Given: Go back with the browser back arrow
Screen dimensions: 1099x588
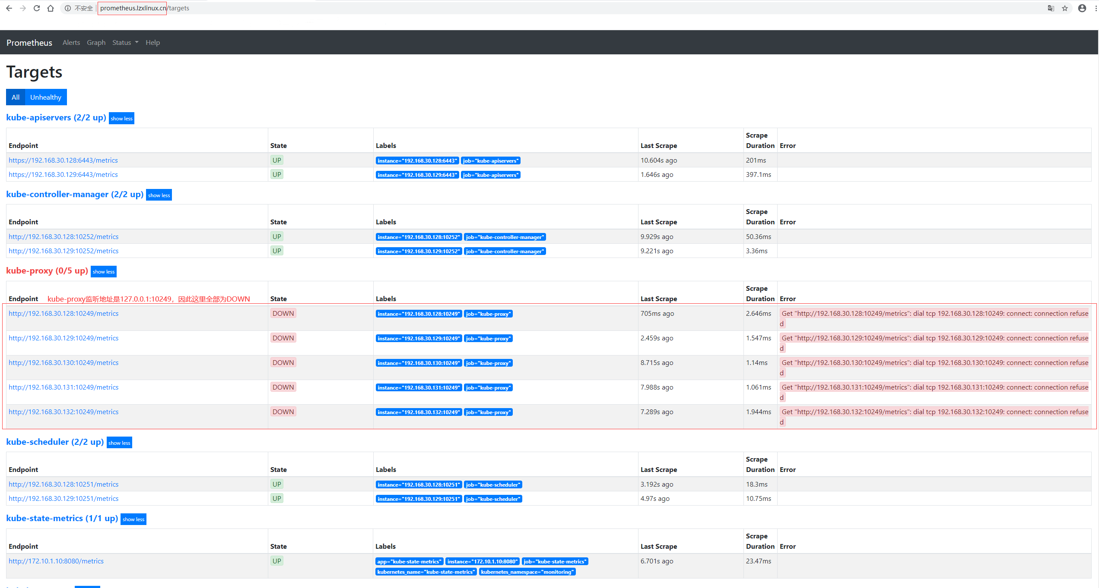Looking at the screenshot, I should coord(9,8).
